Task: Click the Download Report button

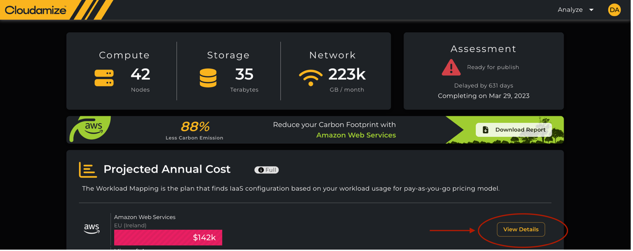Action: (x=514, y=130)
